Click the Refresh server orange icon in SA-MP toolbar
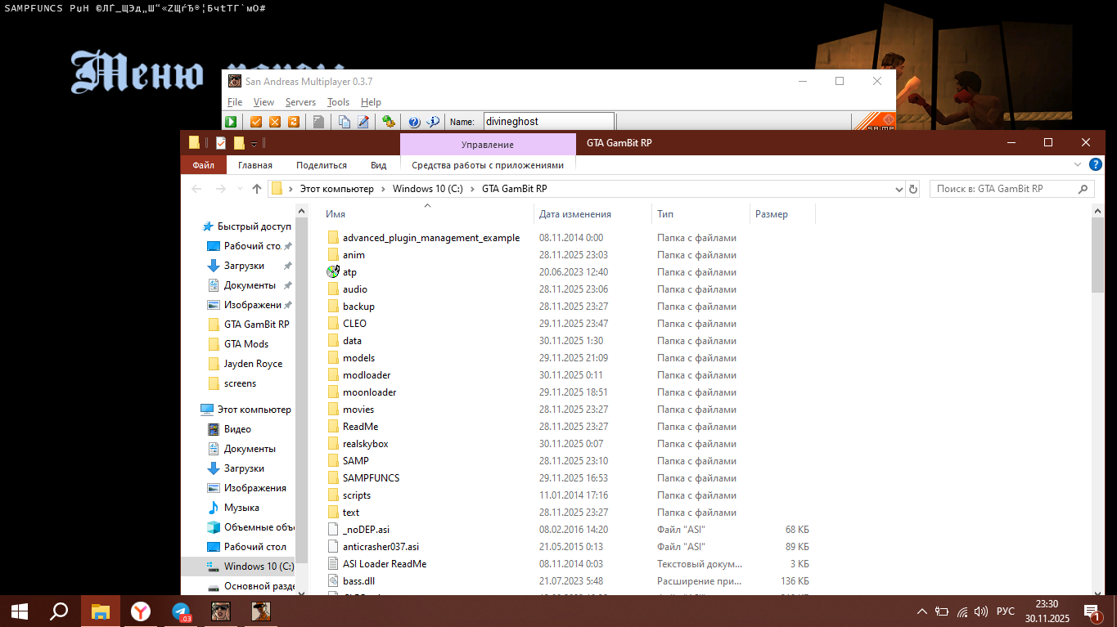This screenshot has height=627, width=1117. click(x=293, y=122)
